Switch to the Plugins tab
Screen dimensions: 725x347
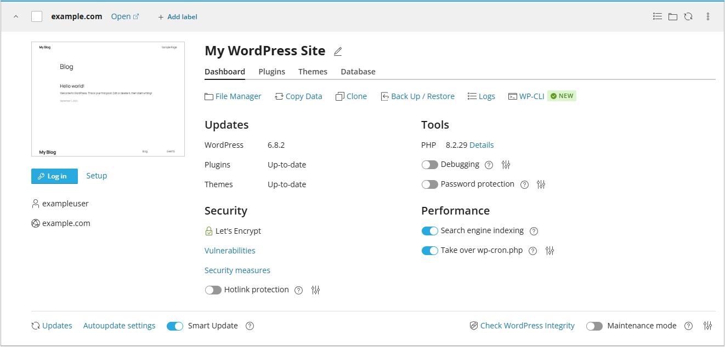(x=272, y=72)
